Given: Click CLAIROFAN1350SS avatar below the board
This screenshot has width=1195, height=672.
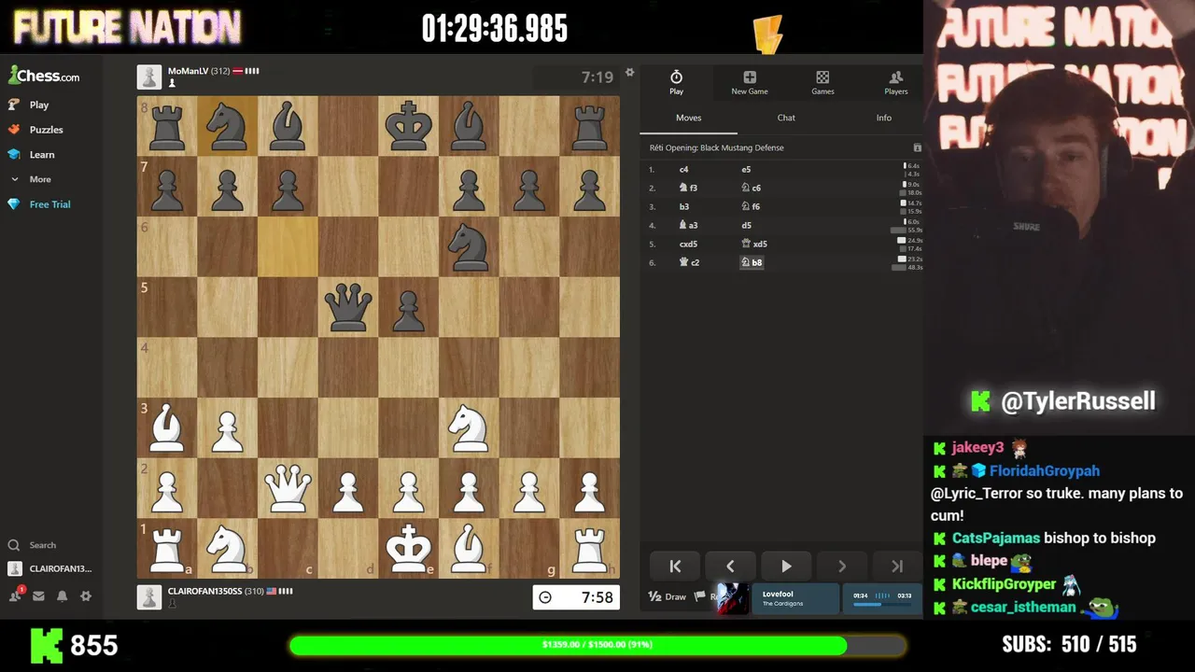Looking at the screenshot, I should pos(149,597).
